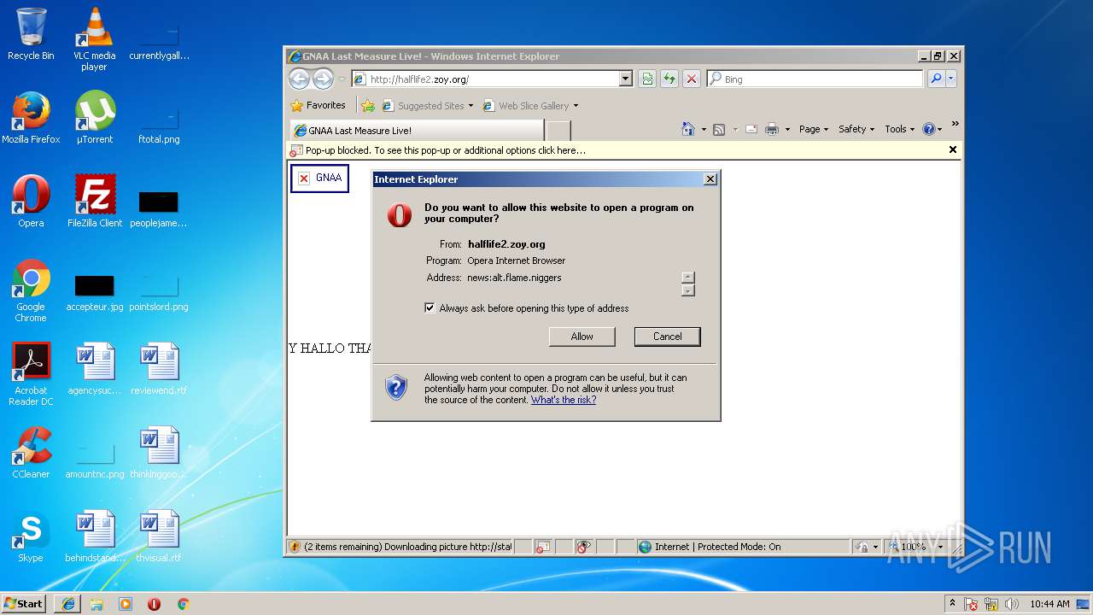Uncheck Always ask before opening this address type
The height and width of the screenshot is (615, 1093).
[430, 308]
